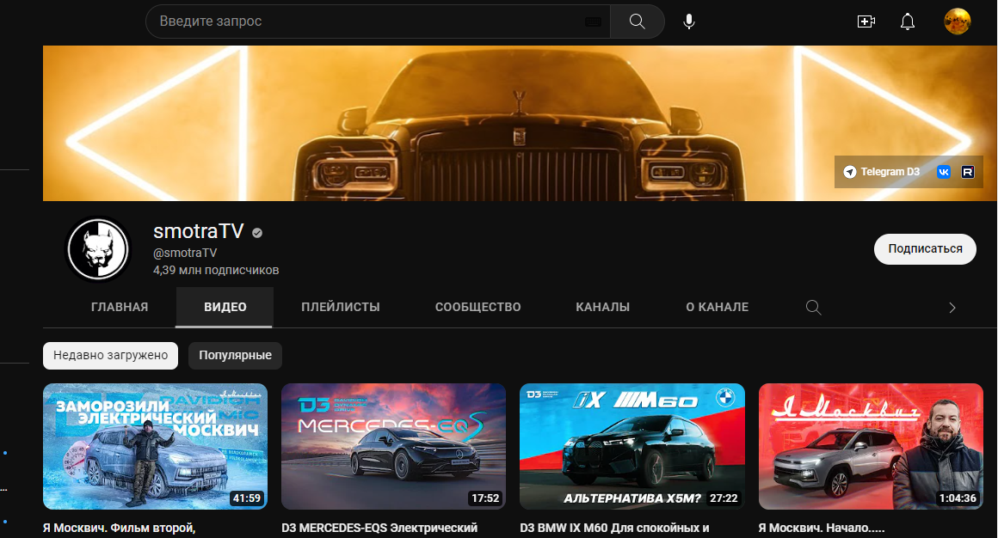Open the frozen electric Moskvich video thumbnail
This screenshot has height=538, width=998.
[156, 446]
